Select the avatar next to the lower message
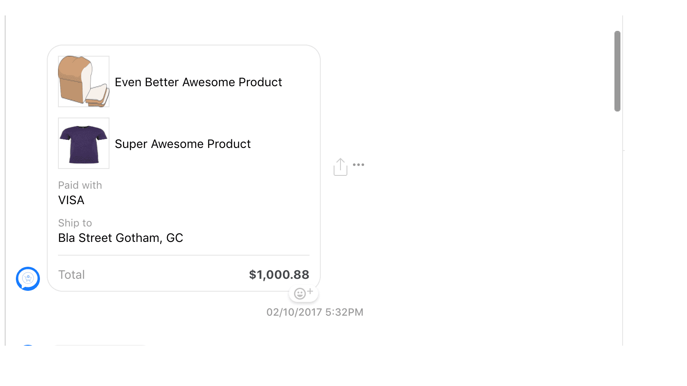 [28, 347]
